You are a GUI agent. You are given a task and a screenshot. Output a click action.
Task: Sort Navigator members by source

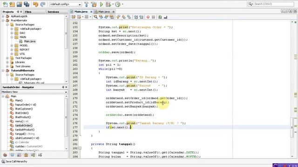click(40, 155)
